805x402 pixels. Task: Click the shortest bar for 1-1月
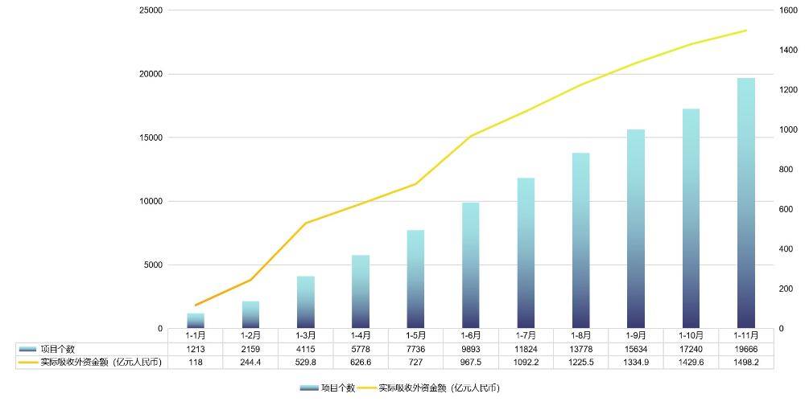pos(196,320)
